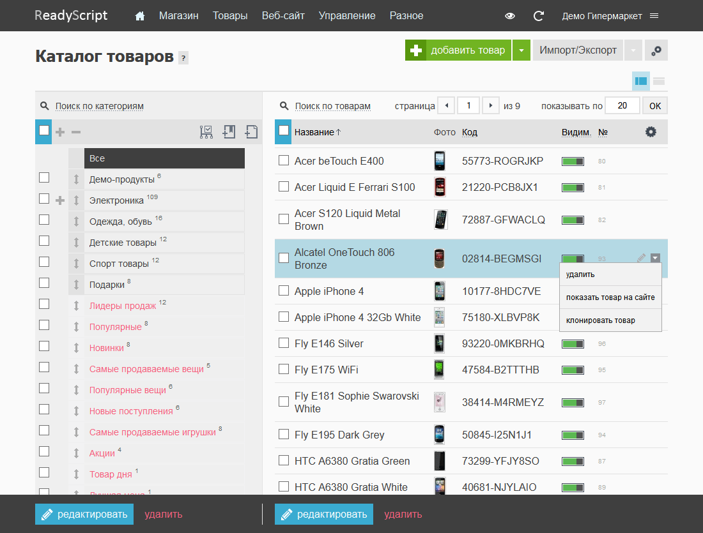This screenshot has width=703, height=533.
Task: Click the показывать по count field
Action: [622, 106]
